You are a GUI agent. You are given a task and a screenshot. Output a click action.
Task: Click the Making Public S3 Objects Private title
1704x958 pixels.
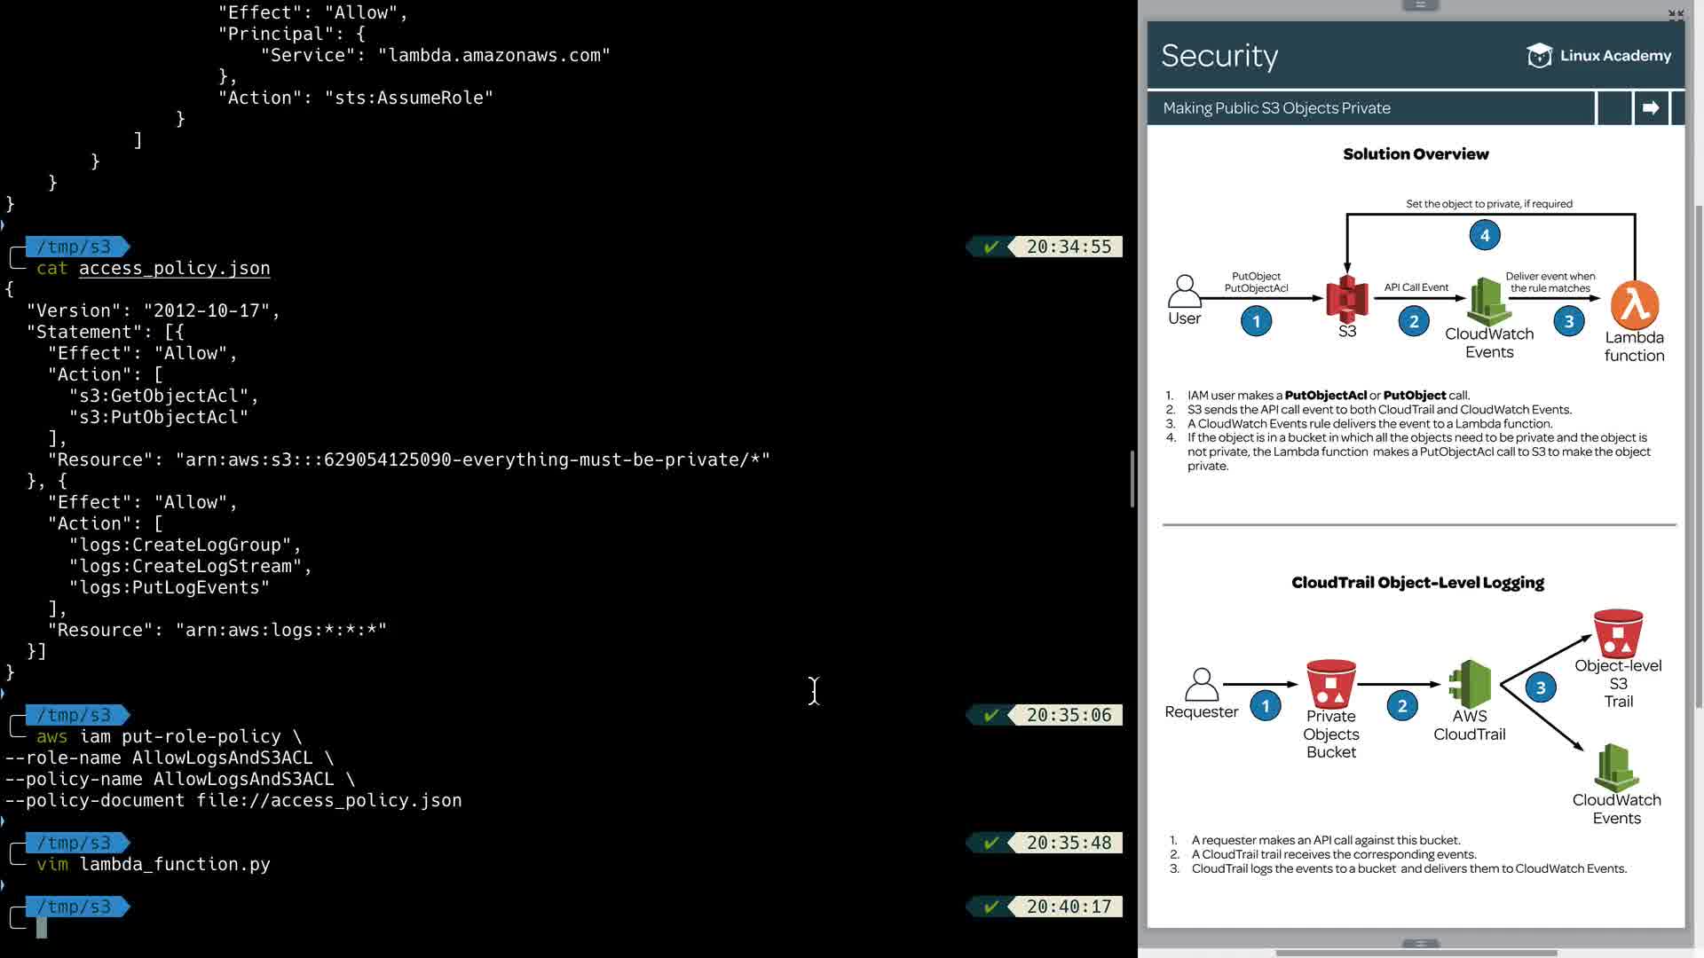click(1276, 108)
